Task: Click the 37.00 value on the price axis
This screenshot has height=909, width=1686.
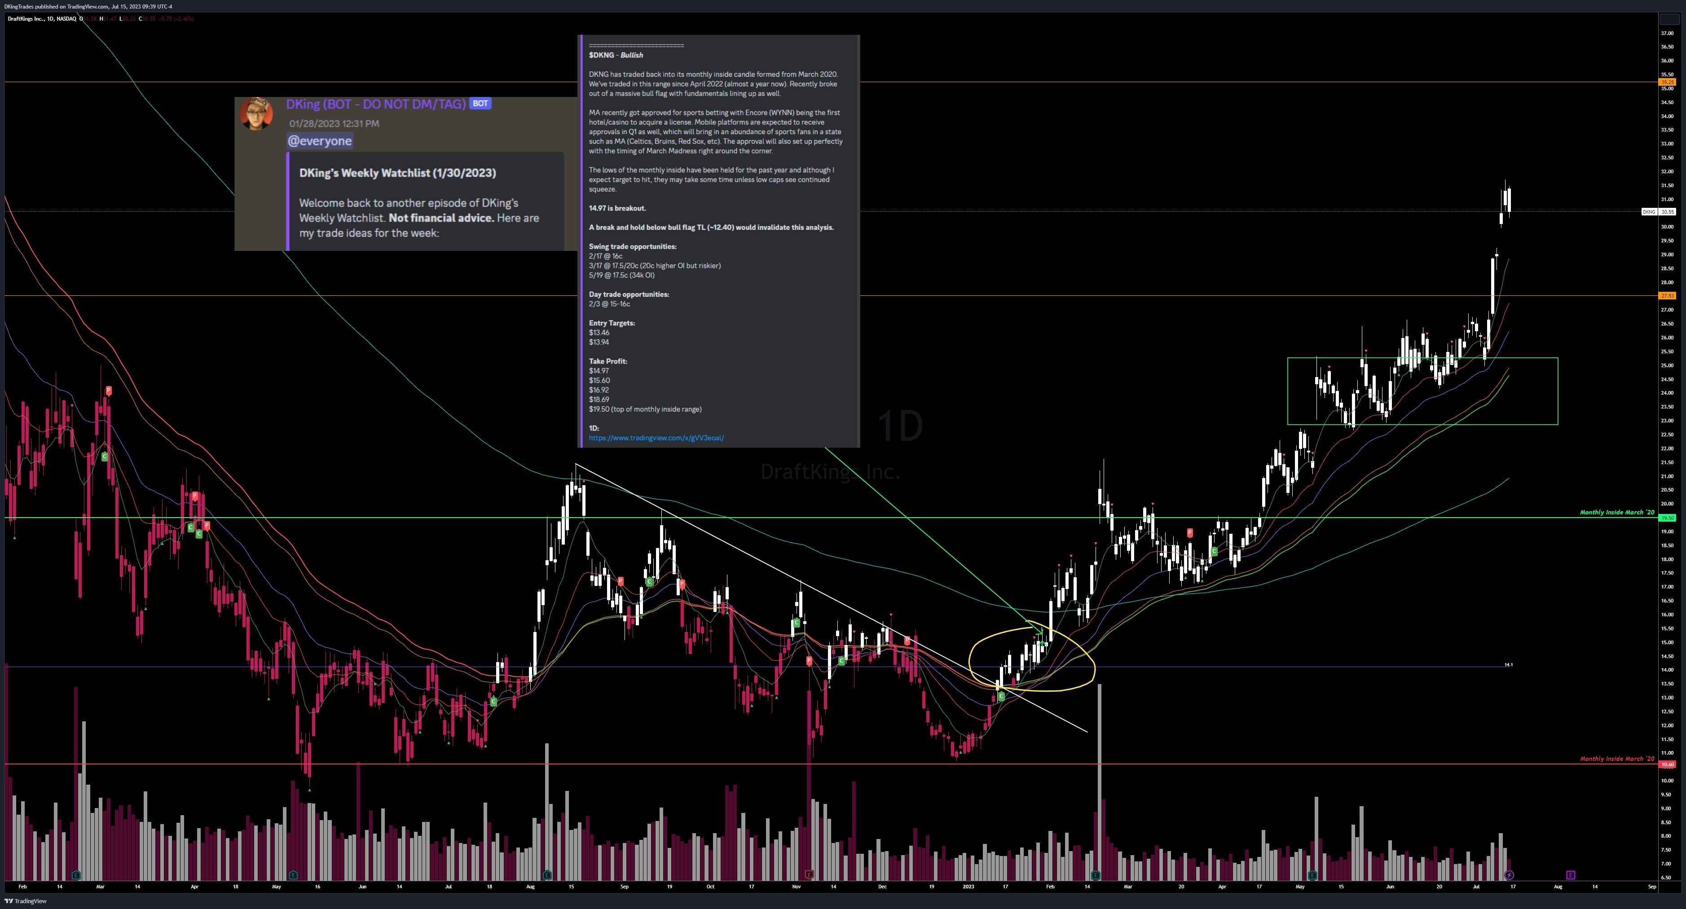Action: click(x=1667, y=33)
